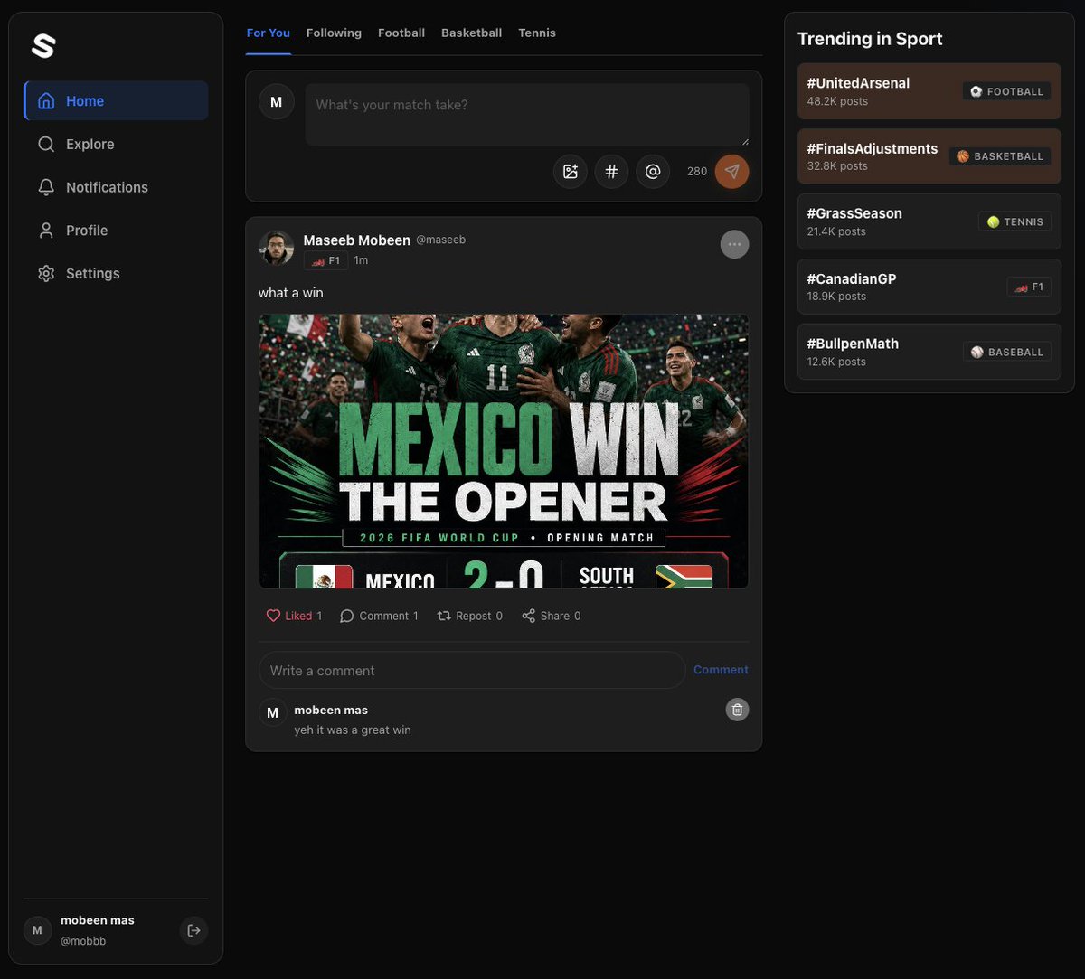Delete mobeen mas's comment with the trash icon
1085x979 pixels.
738,710
